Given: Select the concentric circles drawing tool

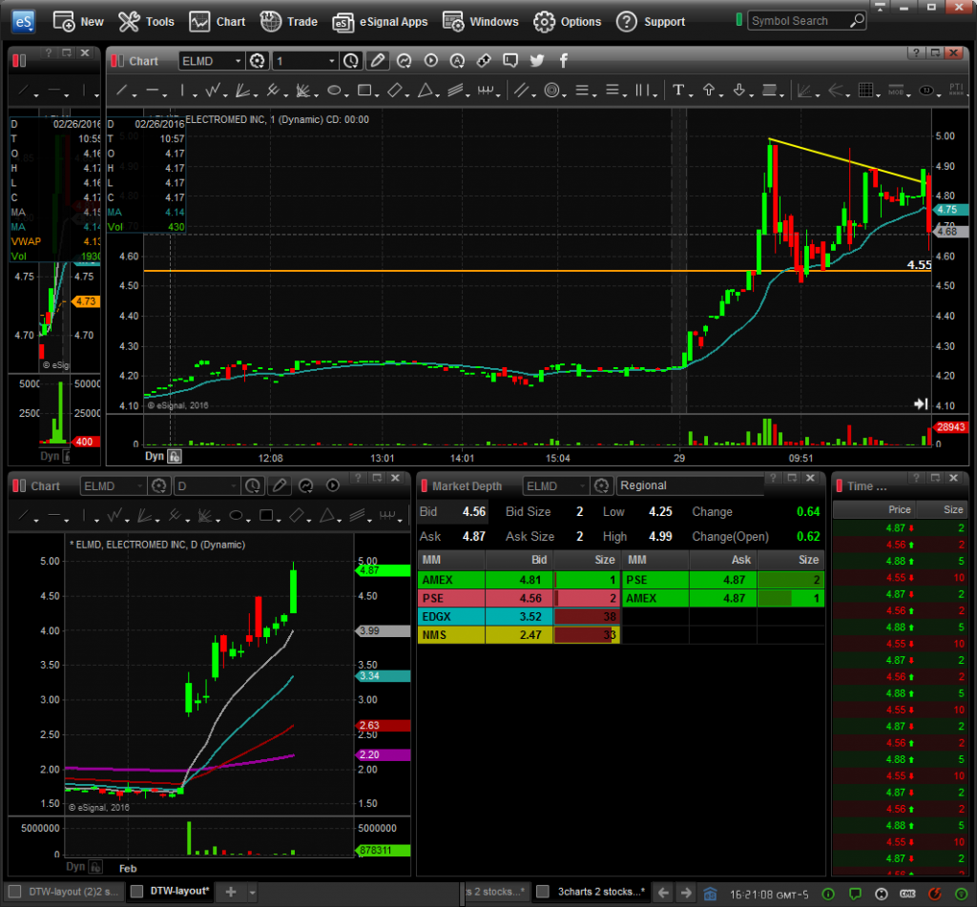Looking at the screenshot, I should 551,91.
